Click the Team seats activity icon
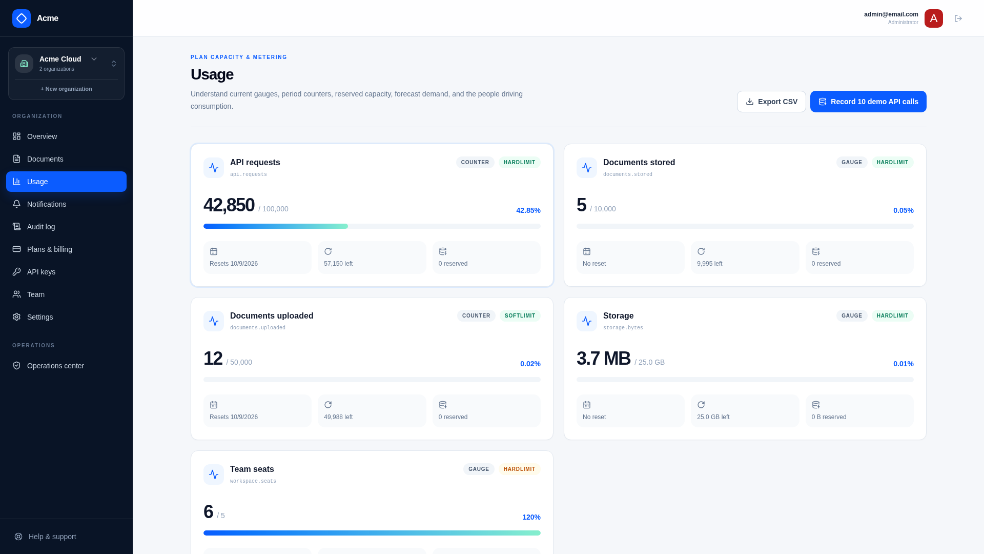 pyautogui.click(x=214, y=474)
